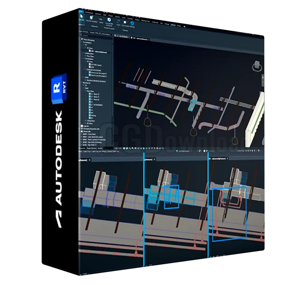Switch to the Systems ribbon tab
Screen dimensions: 285x285
click(117, 17)
